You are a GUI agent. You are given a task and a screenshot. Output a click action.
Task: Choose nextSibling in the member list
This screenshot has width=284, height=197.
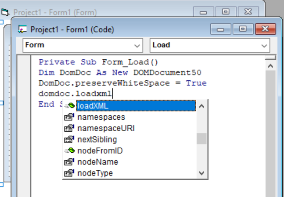coord(97,140)
